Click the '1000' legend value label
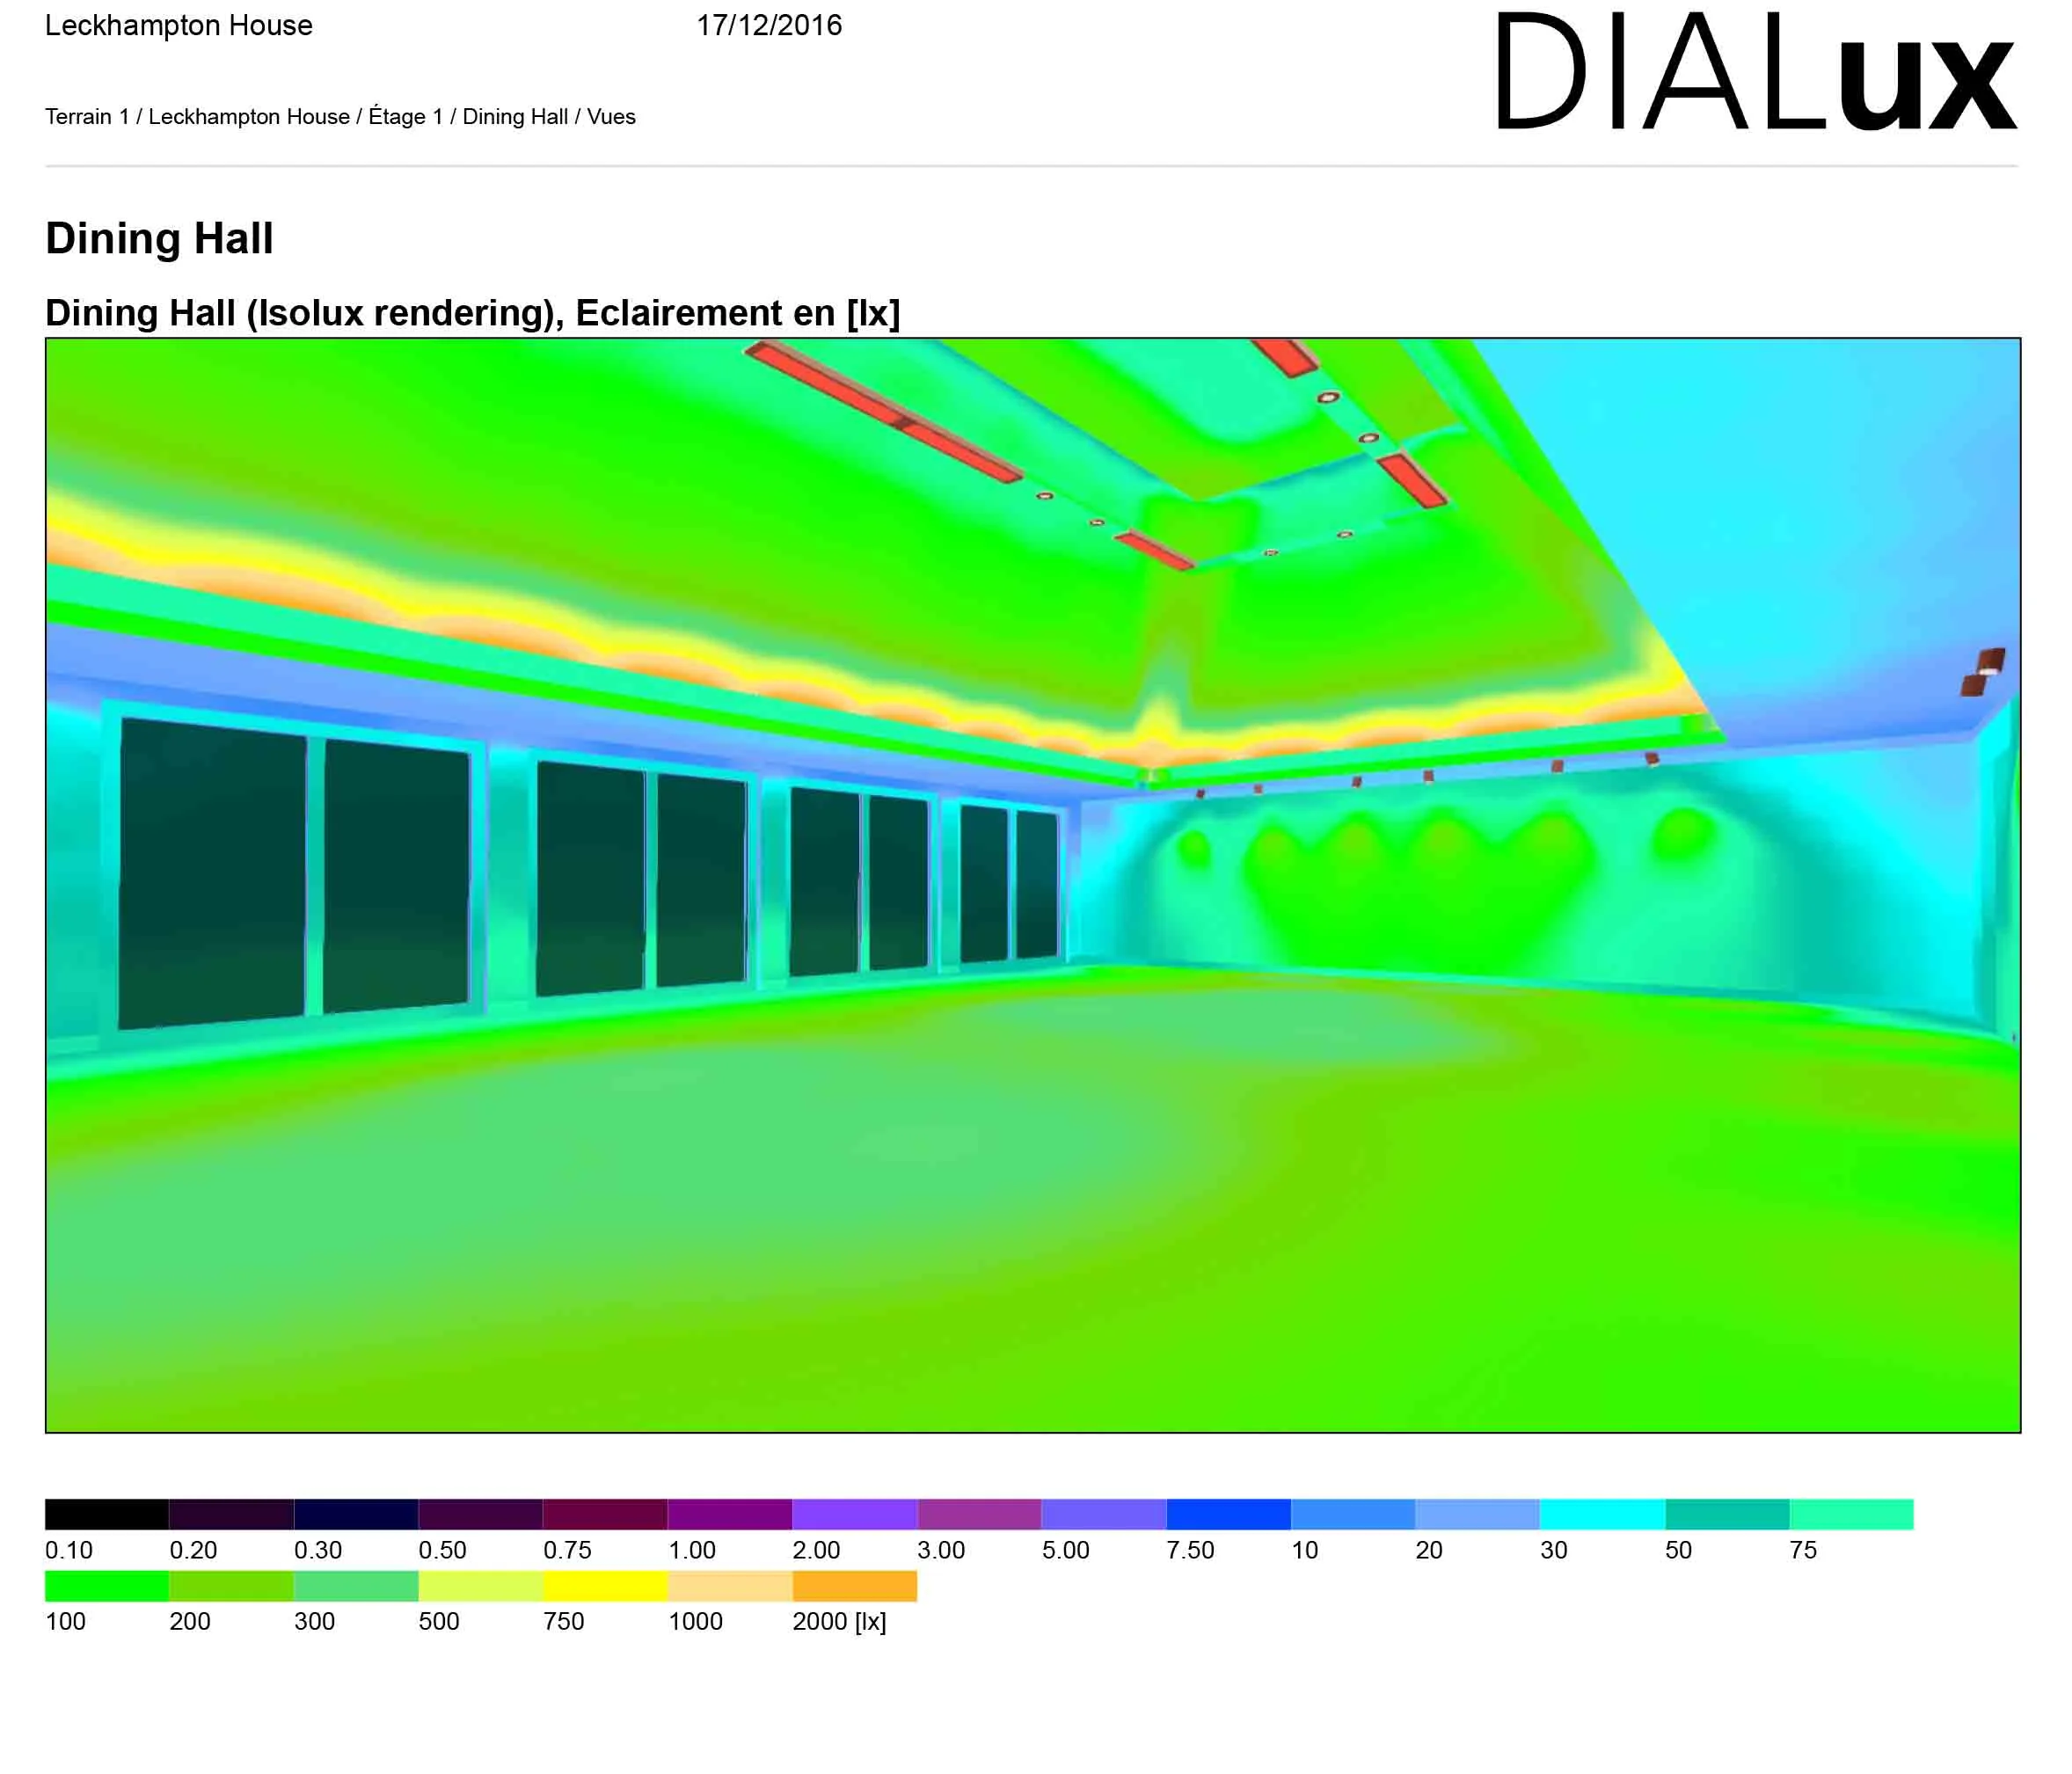 coord(695,1621)
